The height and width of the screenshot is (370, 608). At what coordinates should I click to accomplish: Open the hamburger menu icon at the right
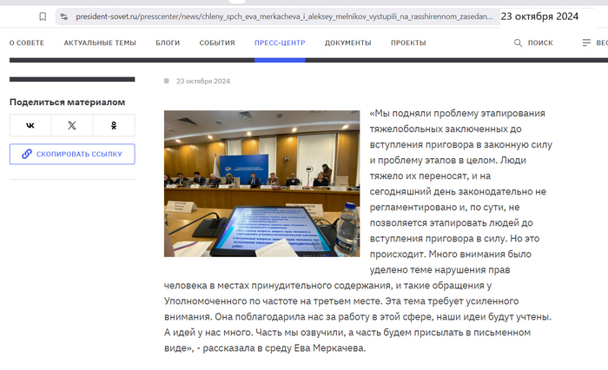(586, 43)
